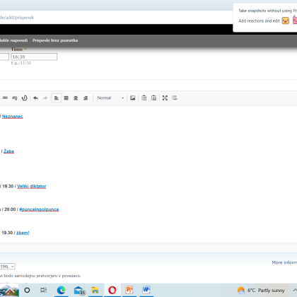Open the #punceinpolpunce link
The image size is (297, 297).
pyautogui.click(x=39, y=209)
